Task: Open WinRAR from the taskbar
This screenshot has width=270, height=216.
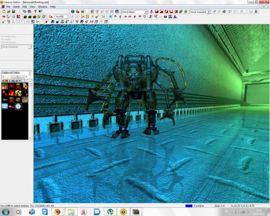Action: coord(136,212)
